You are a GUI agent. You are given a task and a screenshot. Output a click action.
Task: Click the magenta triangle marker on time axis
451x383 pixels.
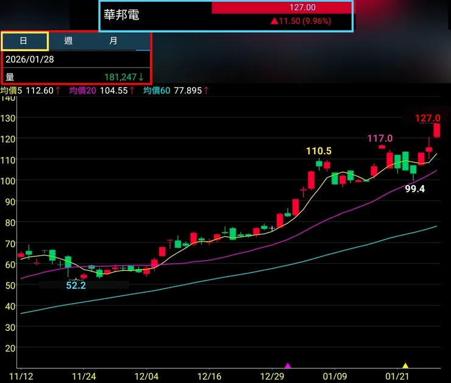click(288, 365)
